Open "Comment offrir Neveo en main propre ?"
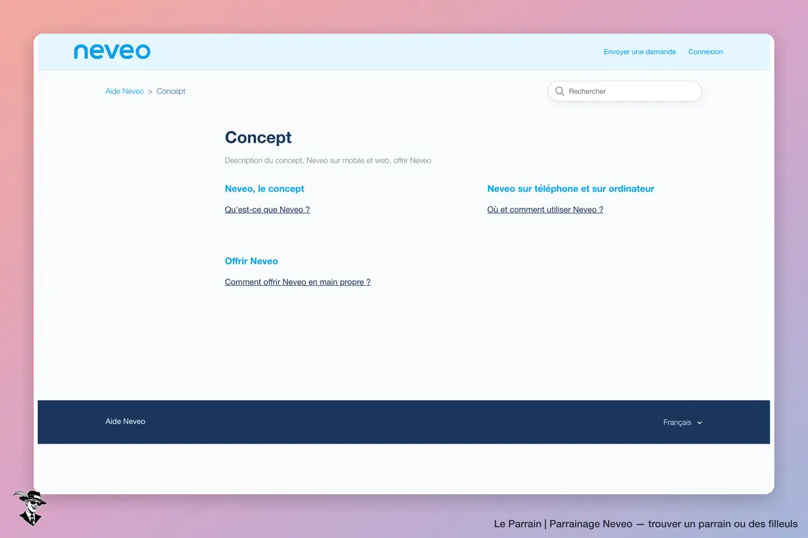This screenshot has height=538, width=808. (x=298, y=282)
